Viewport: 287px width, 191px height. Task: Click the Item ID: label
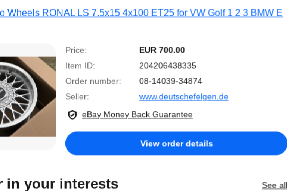[80, 66]
